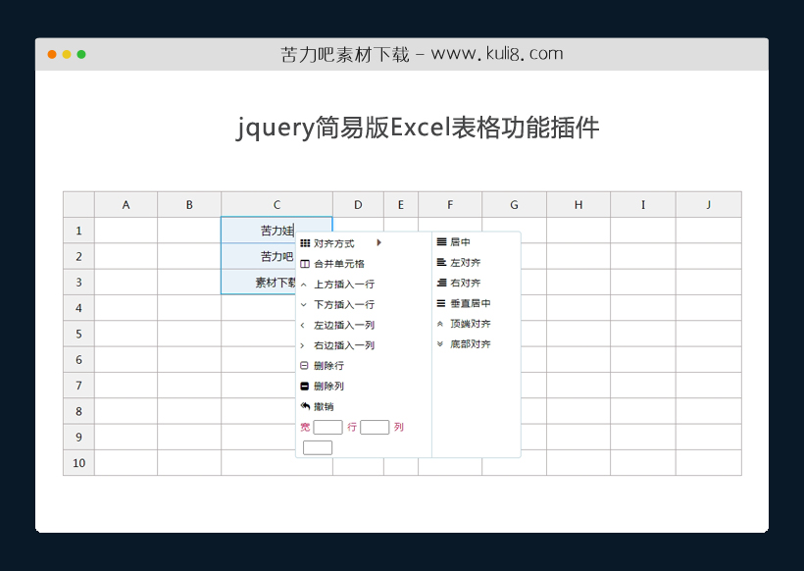804x571 pixels.
Task: Click the insert row below chevron icon
Action: click(x=305, y=303)
